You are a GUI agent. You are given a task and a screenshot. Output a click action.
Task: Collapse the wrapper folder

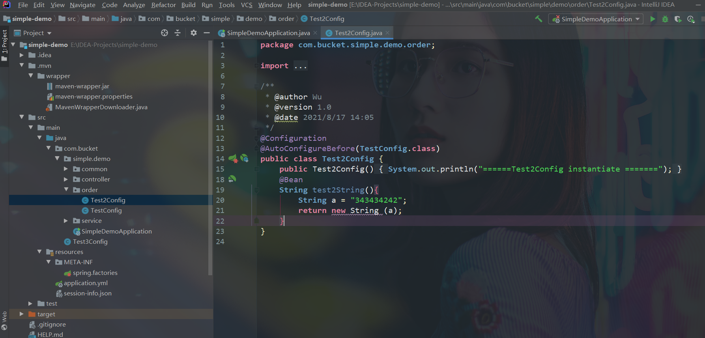[31, 76]
